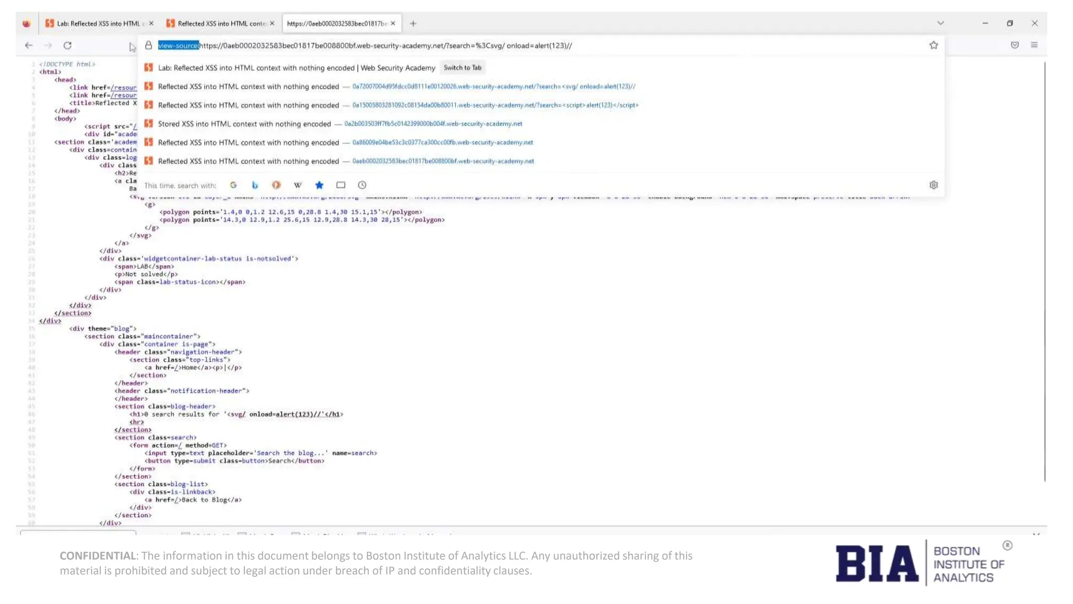Click the Switch to Tab button
Screen dimensions: 1073x604
462,68
